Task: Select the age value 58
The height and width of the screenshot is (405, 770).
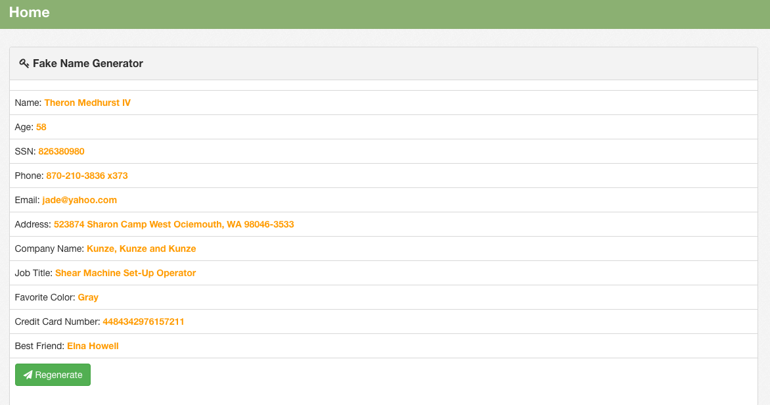Action: click(x=41, y=127)
